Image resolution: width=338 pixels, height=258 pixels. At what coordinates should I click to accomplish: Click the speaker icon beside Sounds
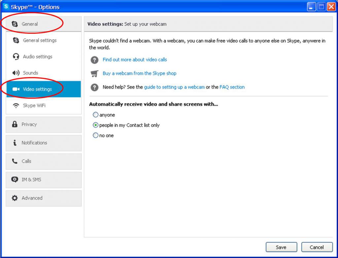point(16,73)
